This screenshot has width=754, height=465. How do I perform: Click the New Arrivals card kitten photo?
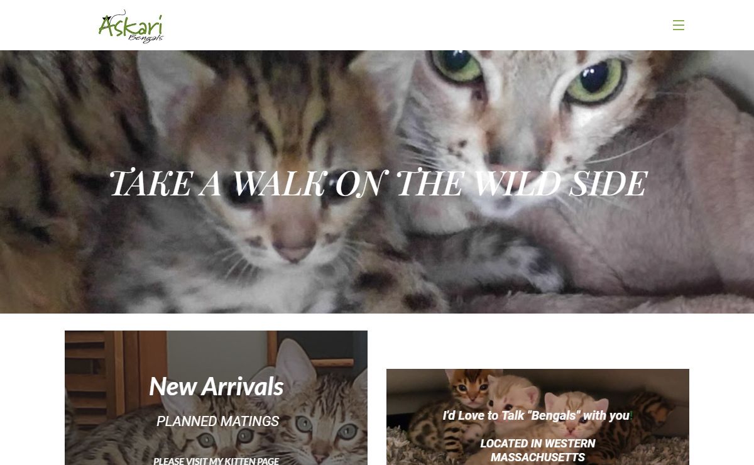tap(216, 398)
